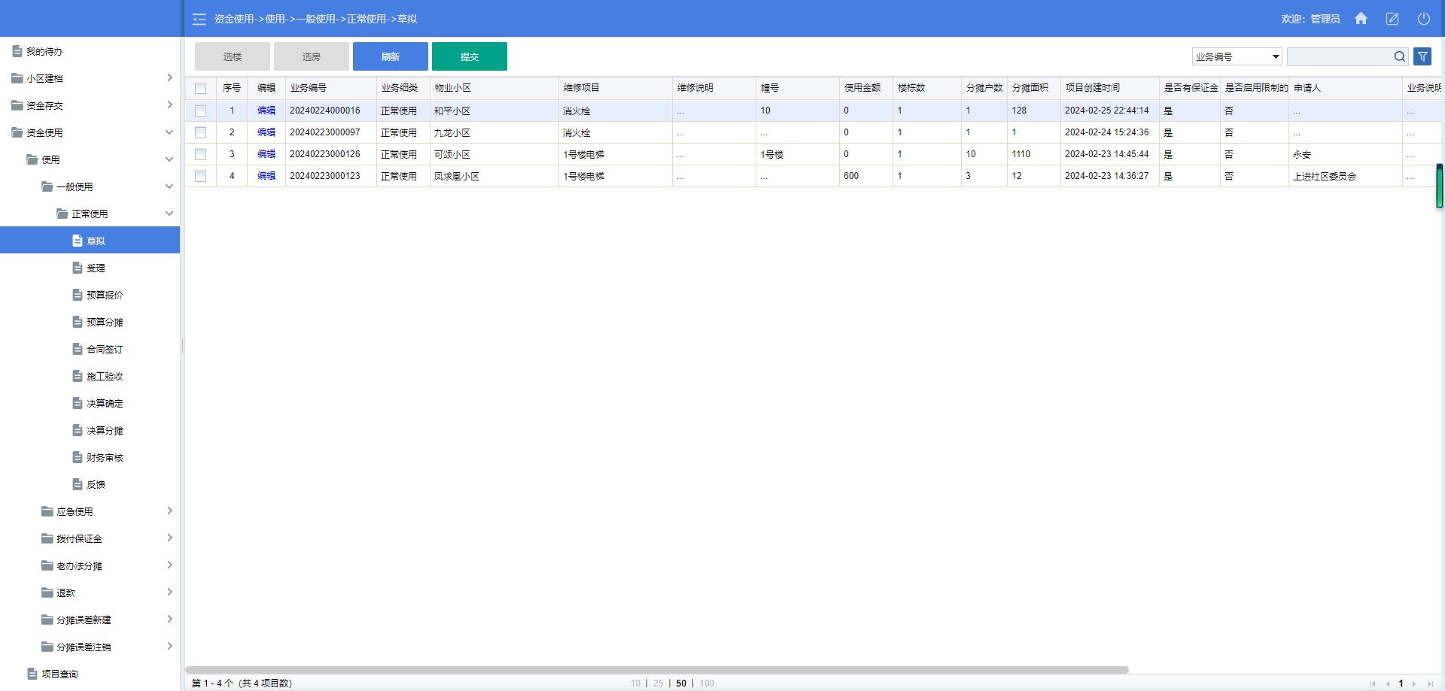Select the 草拟 menu item
The image size is (1445, 691).
(x=90, y=241)
